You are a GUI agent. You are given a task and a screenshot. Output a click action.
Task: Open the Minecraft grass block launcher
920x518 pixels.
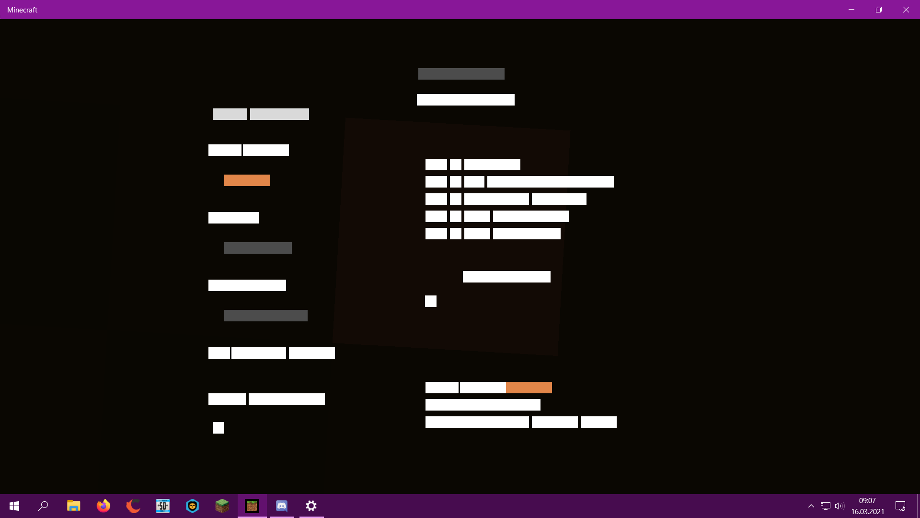[x=222, y=506]
